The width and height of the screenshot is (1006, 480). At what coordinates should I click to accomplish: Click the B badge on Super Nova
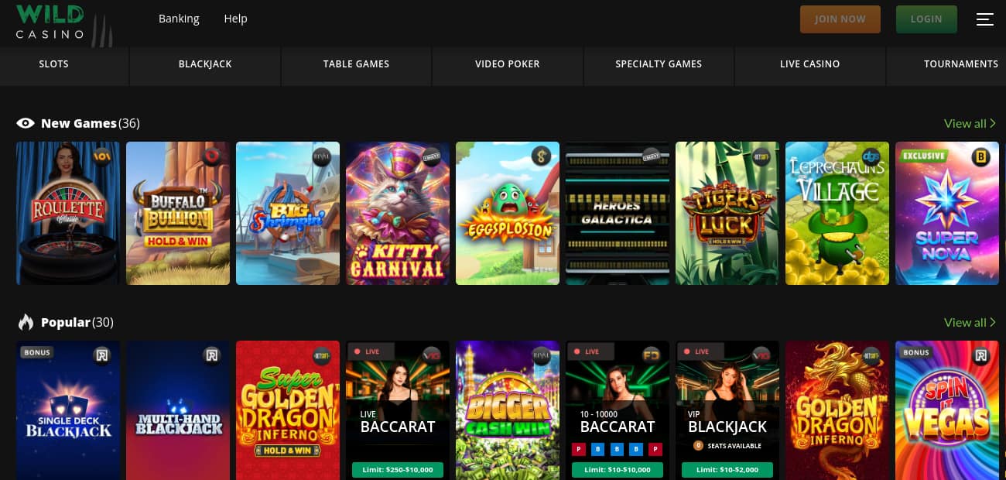980,156
